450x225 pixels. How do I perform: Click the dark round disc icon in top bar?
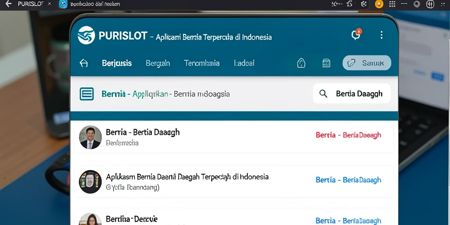tap(417, 4)
